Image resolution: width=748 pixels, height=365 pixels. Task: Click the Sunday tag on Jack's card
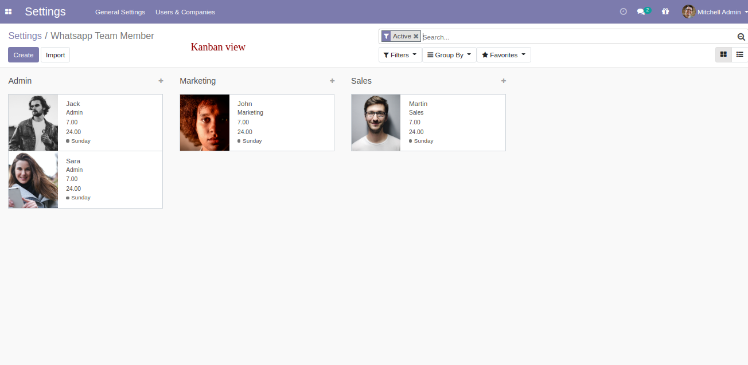[x=79, y=141]
